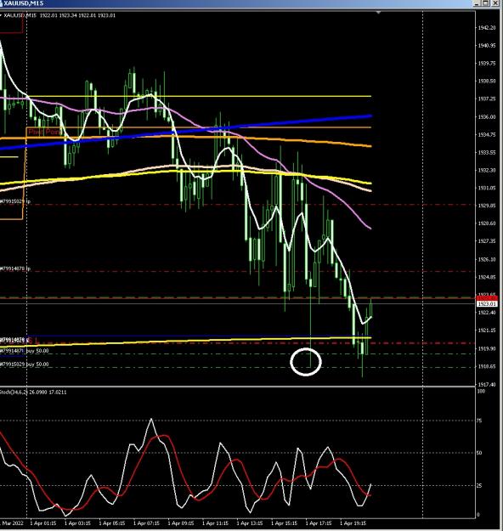503x531 pixels.
Task: Click the Stochastic 50 level label
Action: (x=479, y=453)
